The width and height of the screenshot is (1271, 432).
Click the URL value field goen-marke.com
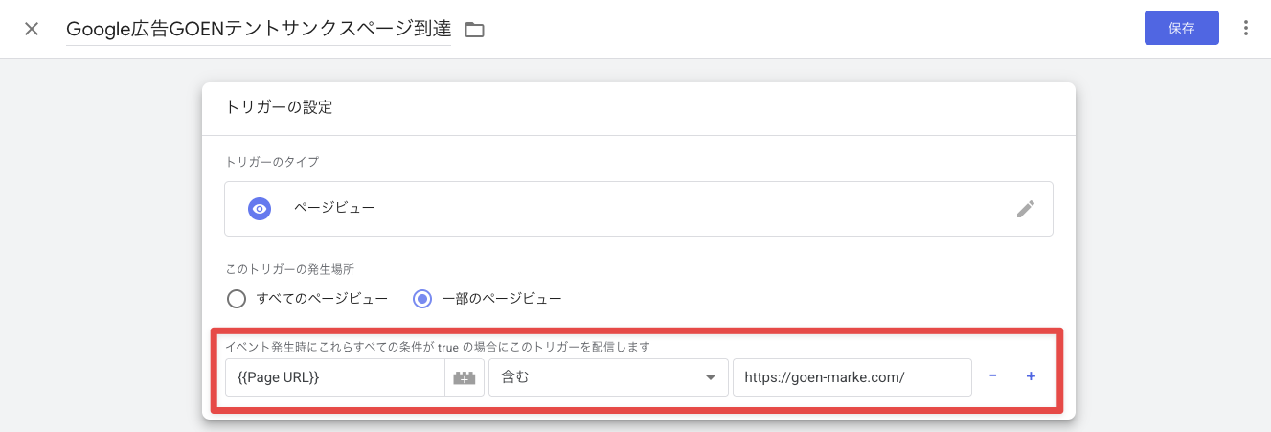[x=851, y=377]
